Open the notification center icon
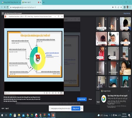 coord(129,115)
